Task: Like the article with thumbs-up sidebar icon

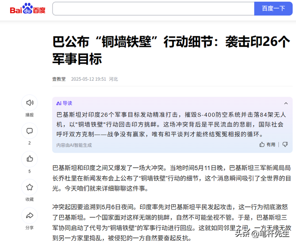Action: click(30, 159)
